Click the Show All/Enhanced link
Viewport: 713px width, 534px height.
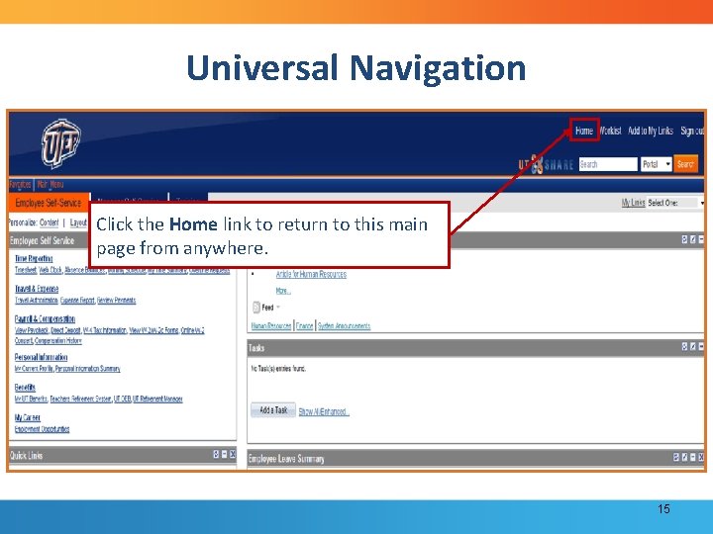click(x=323, y=411)
